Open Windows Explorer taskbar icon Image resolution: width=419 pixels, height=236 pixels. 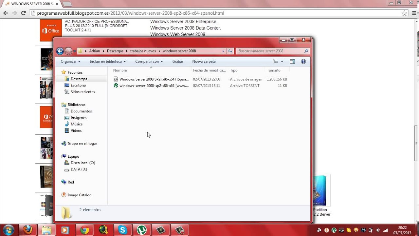[x=46, y=230]
